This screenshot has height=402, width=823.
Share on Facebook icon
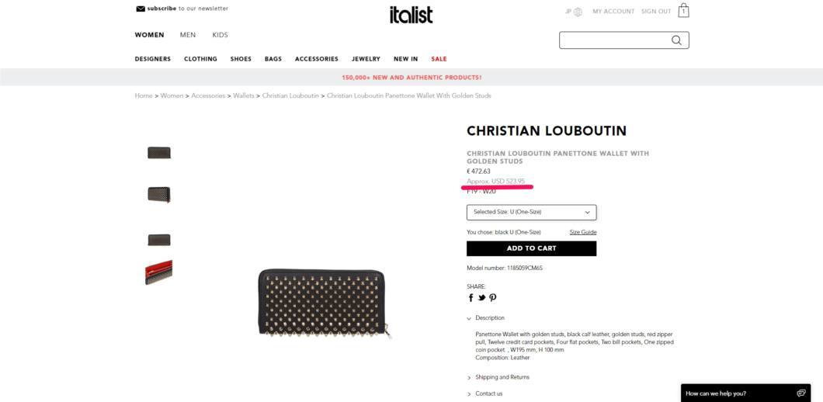tap(471, 297)
